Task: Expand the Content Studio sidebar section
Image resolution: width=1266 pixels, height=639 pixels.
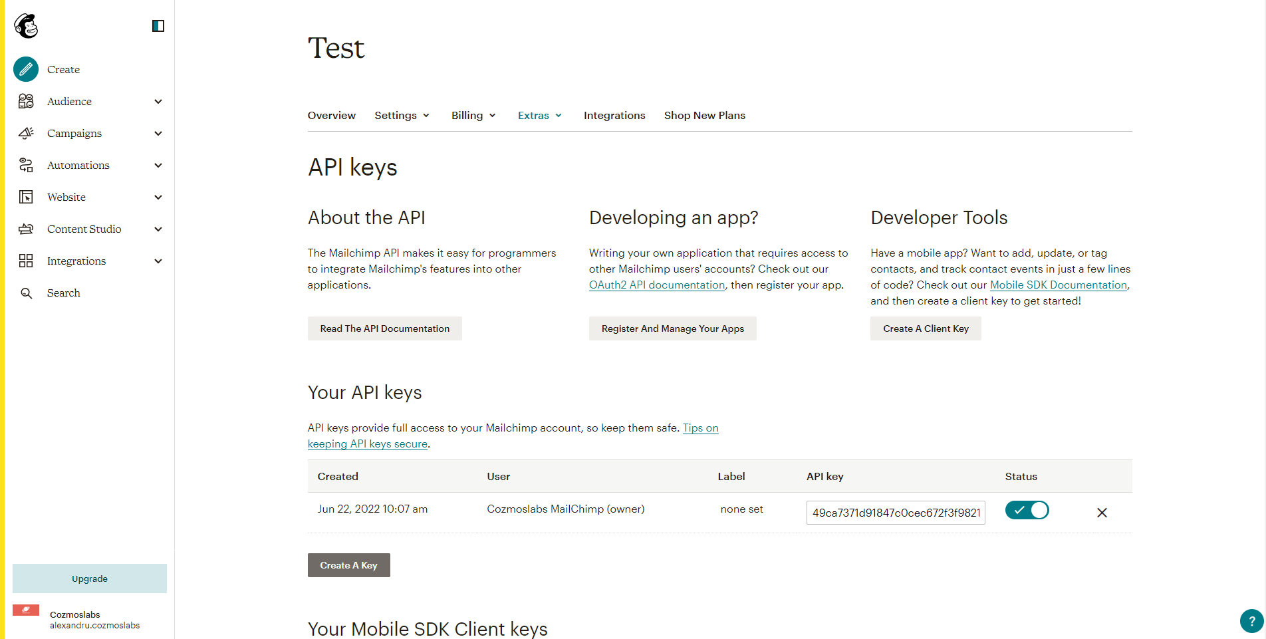Action: coord(158,229)
